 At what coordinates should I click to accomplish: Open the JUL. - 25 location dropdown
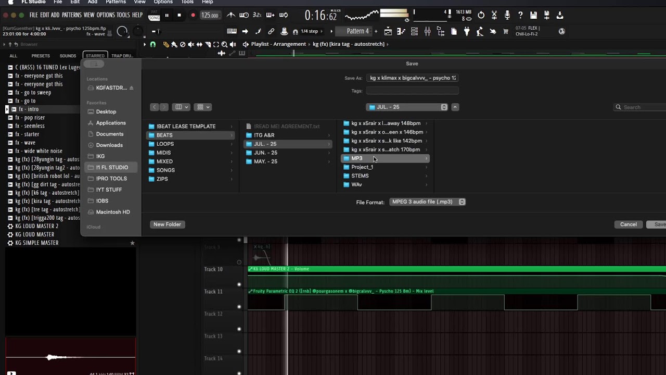pyautogui.click(x=407, y=107)
